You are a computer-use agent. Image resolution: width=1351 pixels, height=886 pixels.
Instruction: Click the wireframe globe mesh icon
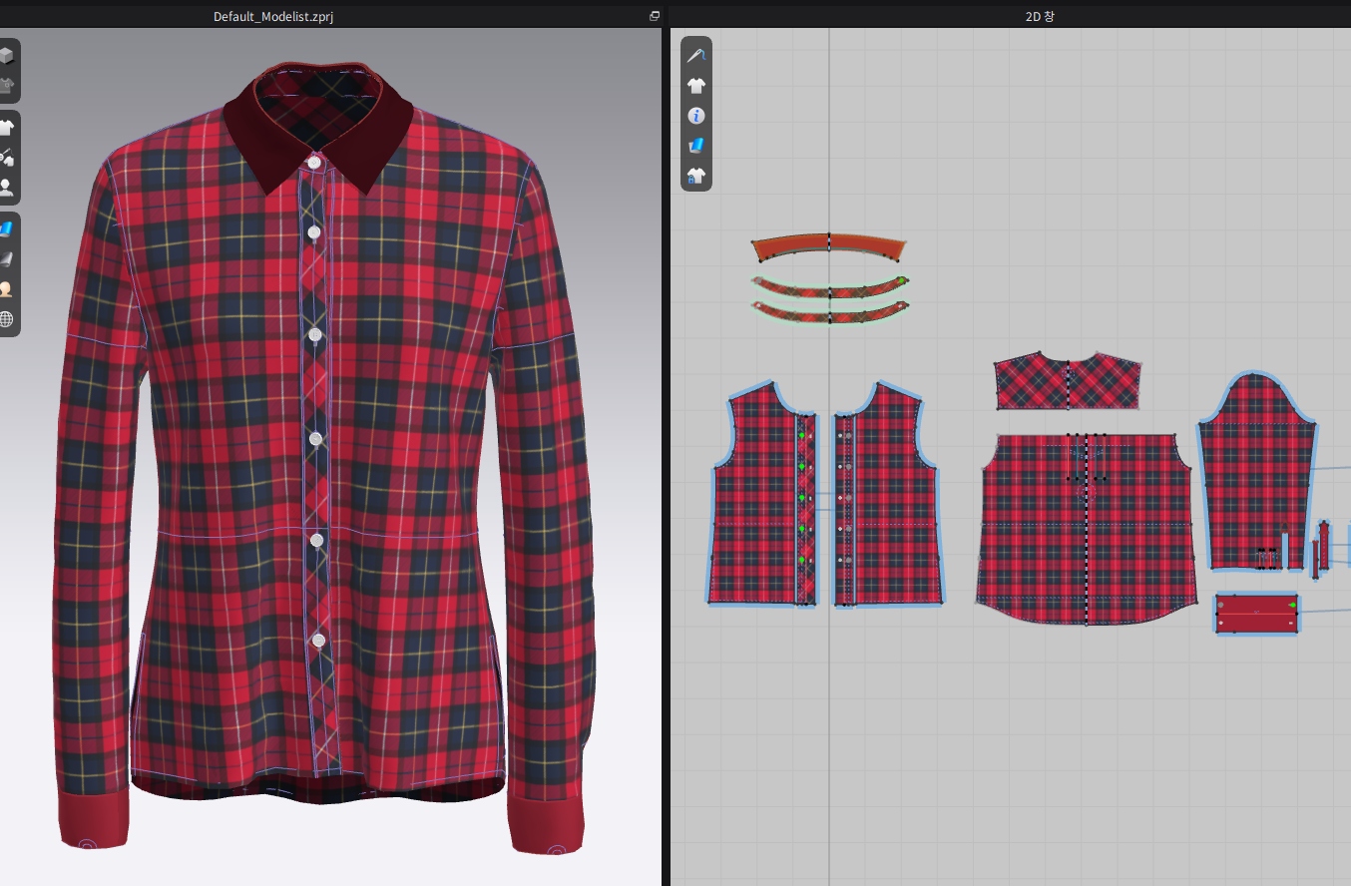tap(6, 319)
